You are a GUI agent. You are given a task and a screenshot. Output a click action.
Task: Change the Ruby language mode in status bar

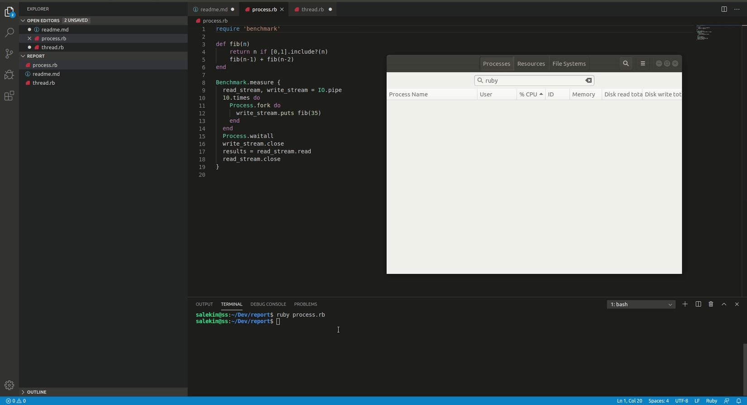[711, 401]
